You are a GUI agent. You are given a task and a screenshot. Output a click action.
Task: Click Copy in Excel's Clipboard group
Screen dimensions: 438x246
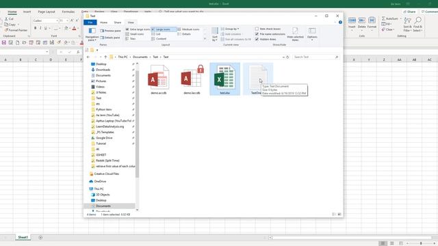click(x=10, y=25)
